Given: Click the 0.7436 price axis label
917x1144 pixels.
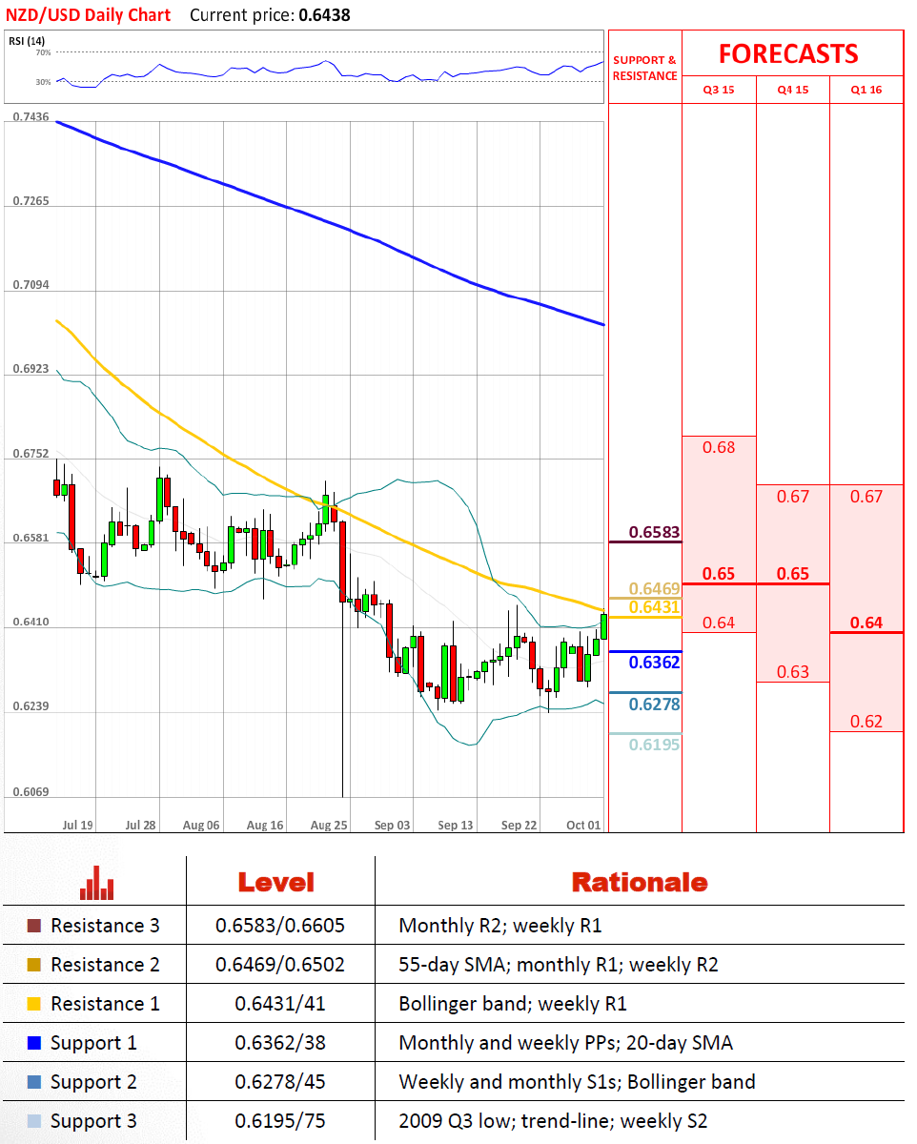Looking at the screenshot, I should (x=31, y=116).
